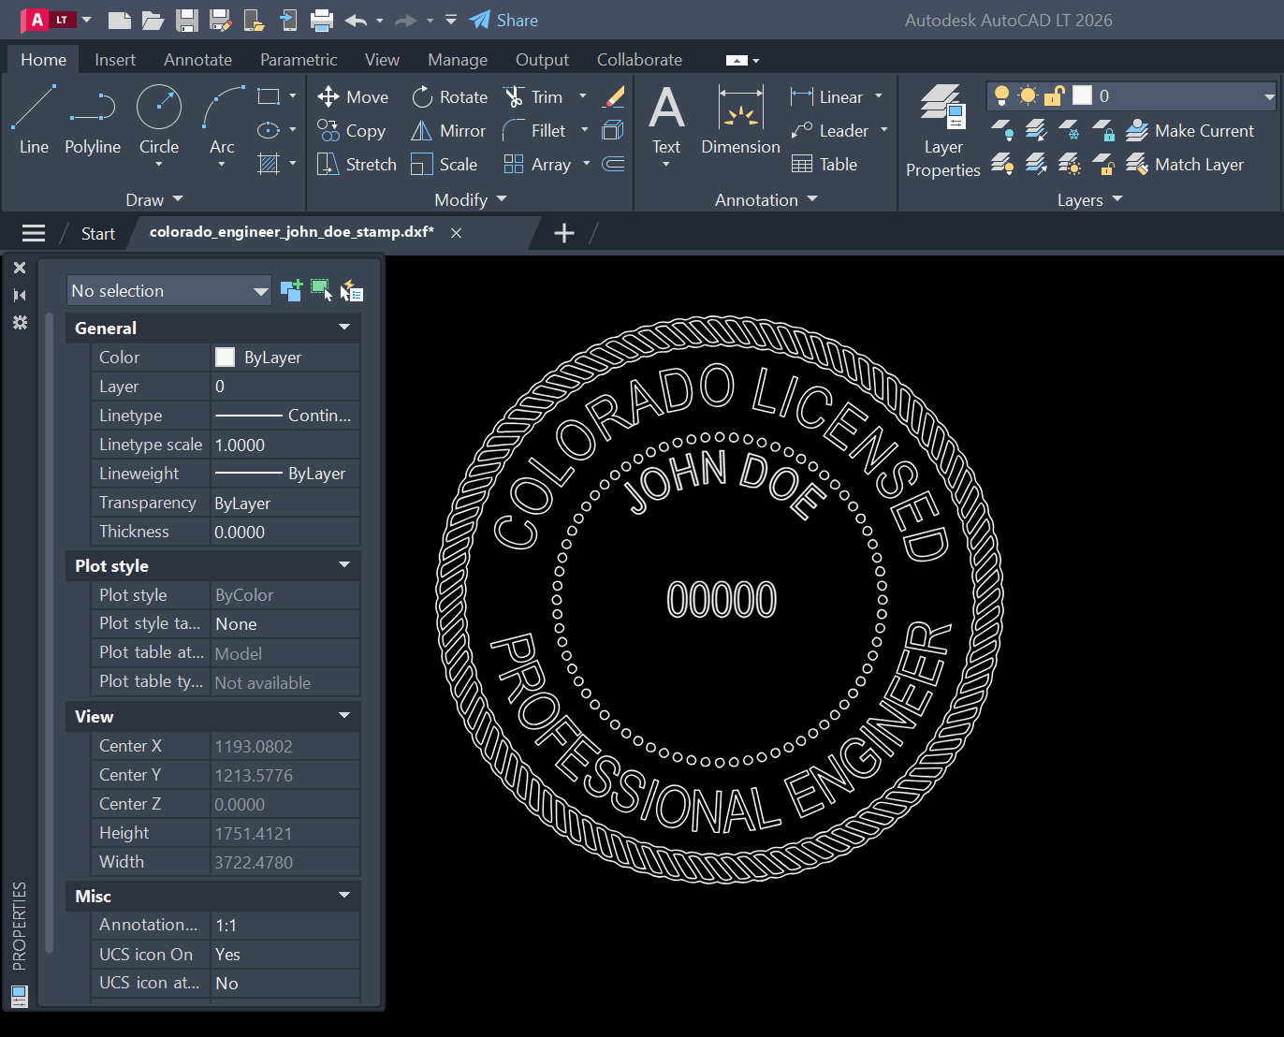
Task: Open Layer Properties manager
Action: [943, 131]
